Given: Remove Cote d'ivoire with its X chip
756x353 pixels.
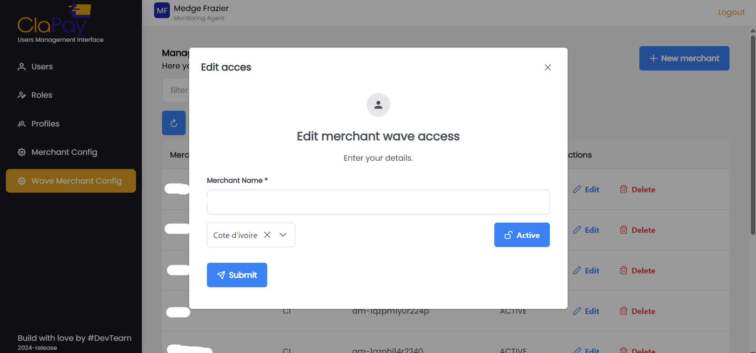Looking at the screenshot, I should click(x=267, y=235).
